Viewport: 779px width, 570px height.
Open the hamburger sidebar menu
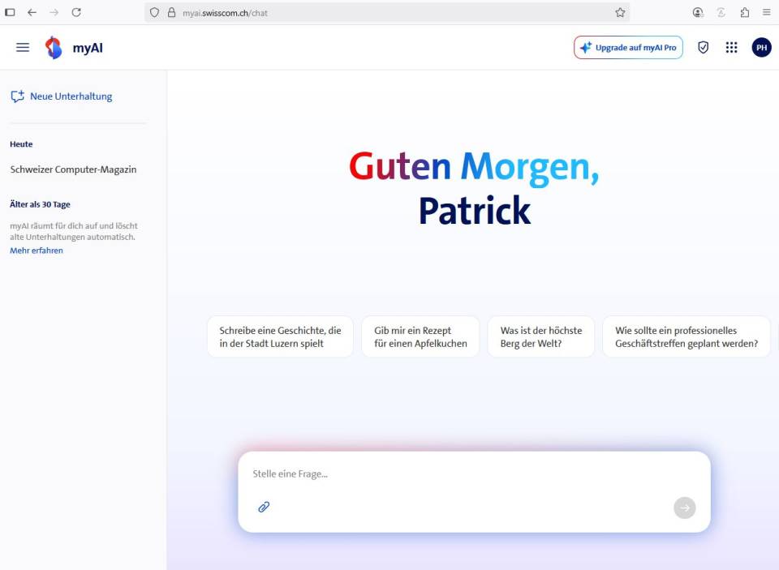point(23,48)
